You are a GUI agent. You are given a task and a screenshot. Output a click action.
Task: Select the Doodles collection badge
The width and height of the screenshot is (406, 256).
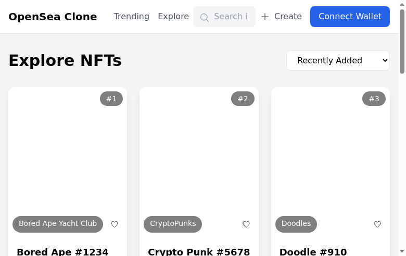pos(296,224)
